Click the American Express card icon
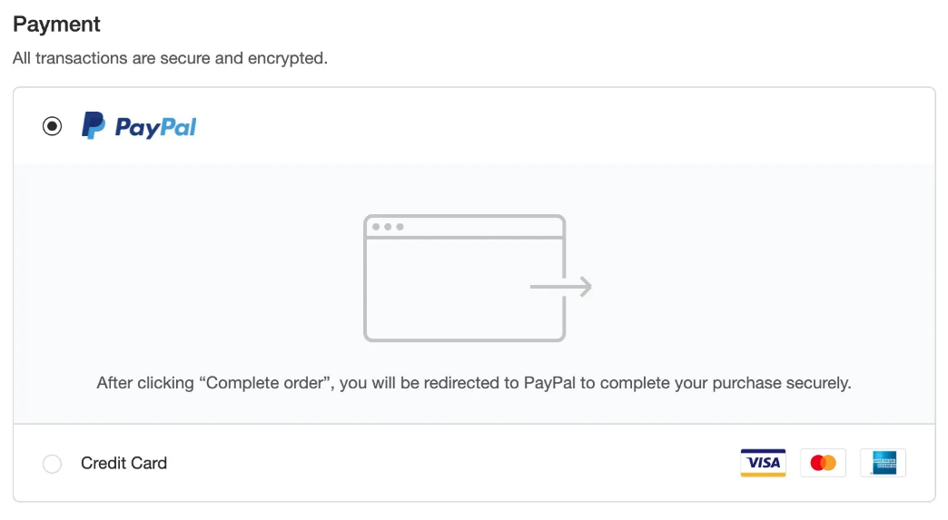 [x=884, y=463]
